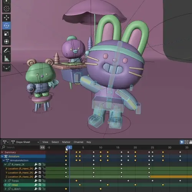192x192 pixels.
Task: Select the Measure tool
Action: (x=7, y=59)
